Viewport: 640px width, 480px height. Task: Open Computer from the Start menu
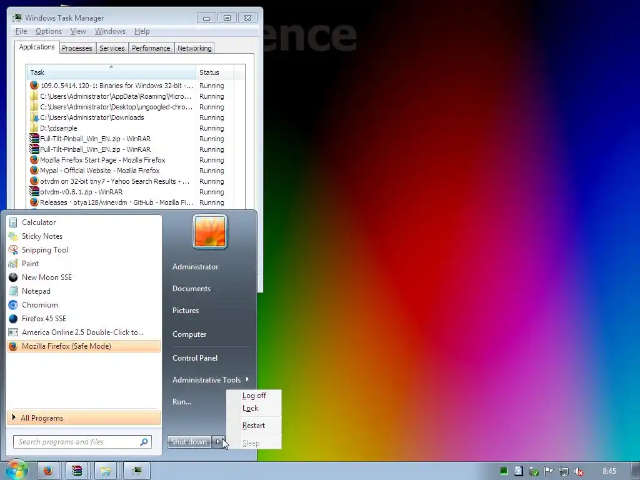point(189,334)
